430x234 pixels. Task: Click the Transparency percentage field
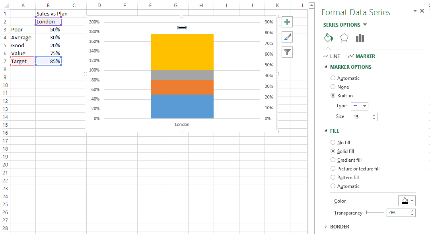pos(398,213)
